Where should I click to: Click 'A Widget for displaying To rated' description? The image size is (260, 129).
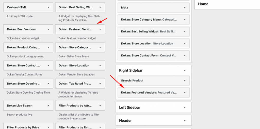[78, 94]
